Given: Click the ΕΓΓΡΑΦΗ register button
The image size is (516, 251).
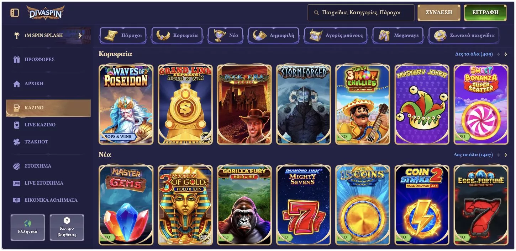Looking at the screenshot, I should 485,12.
